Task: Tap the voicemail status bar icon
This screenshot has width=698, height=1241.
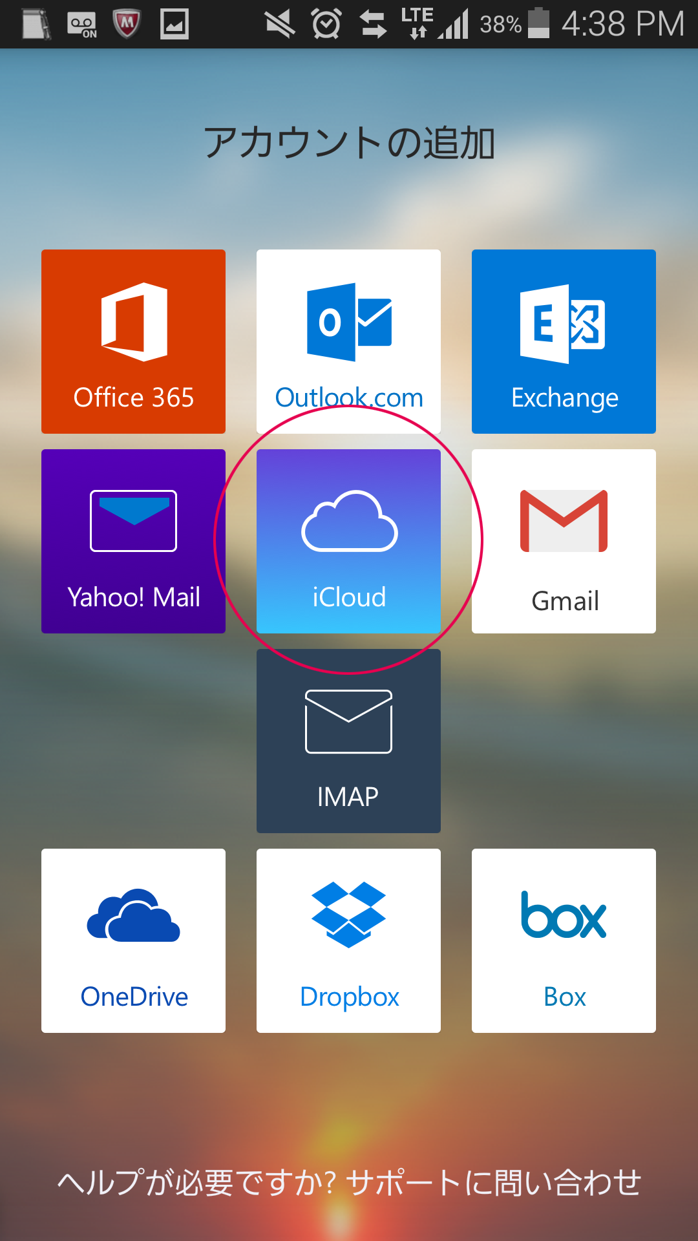Action: point(81,25)
